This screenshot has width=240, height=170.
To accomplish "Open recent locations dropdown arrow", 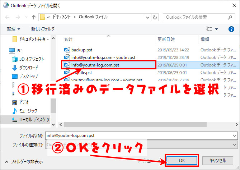I will pos(26,17).
